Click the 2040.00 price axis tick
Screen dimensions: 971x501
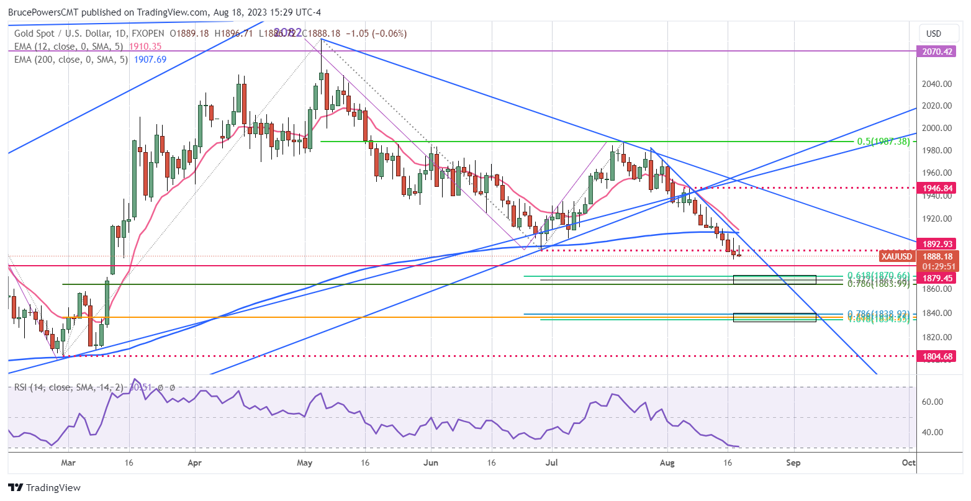point(936,84)
